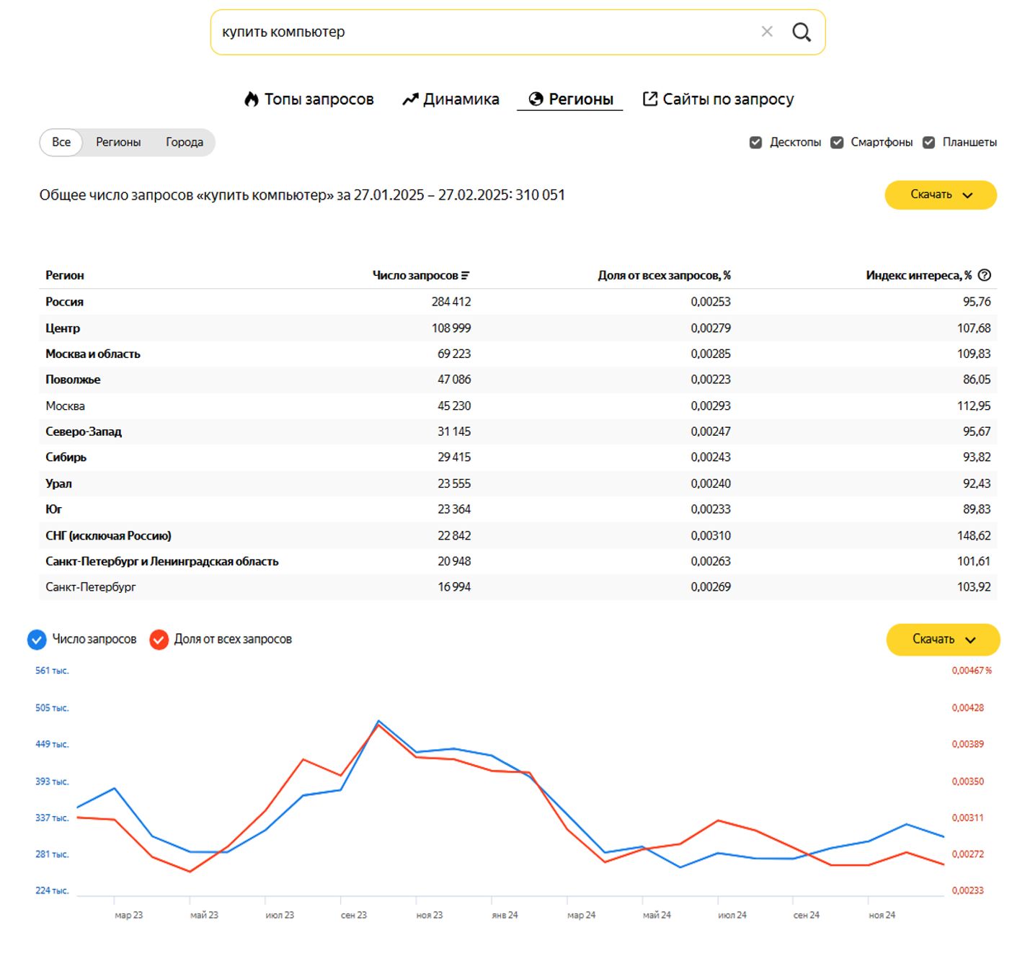Select the Регионы filter in segmented control
The height and width of the screenshot is (971, 1012).
tap(118, 143)
